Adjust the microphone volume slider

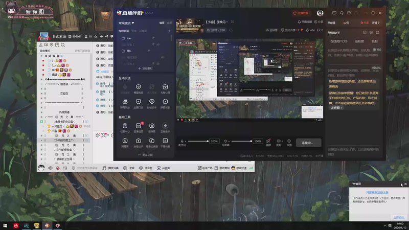pos(198,141)
